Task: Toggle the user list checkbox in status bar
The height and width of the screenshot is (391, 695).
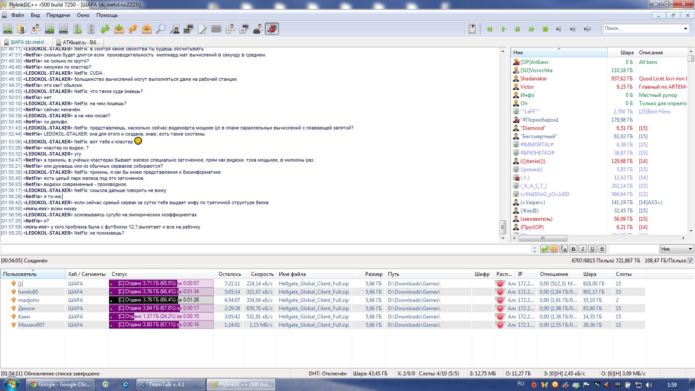Action: click(x=691, y=261)
